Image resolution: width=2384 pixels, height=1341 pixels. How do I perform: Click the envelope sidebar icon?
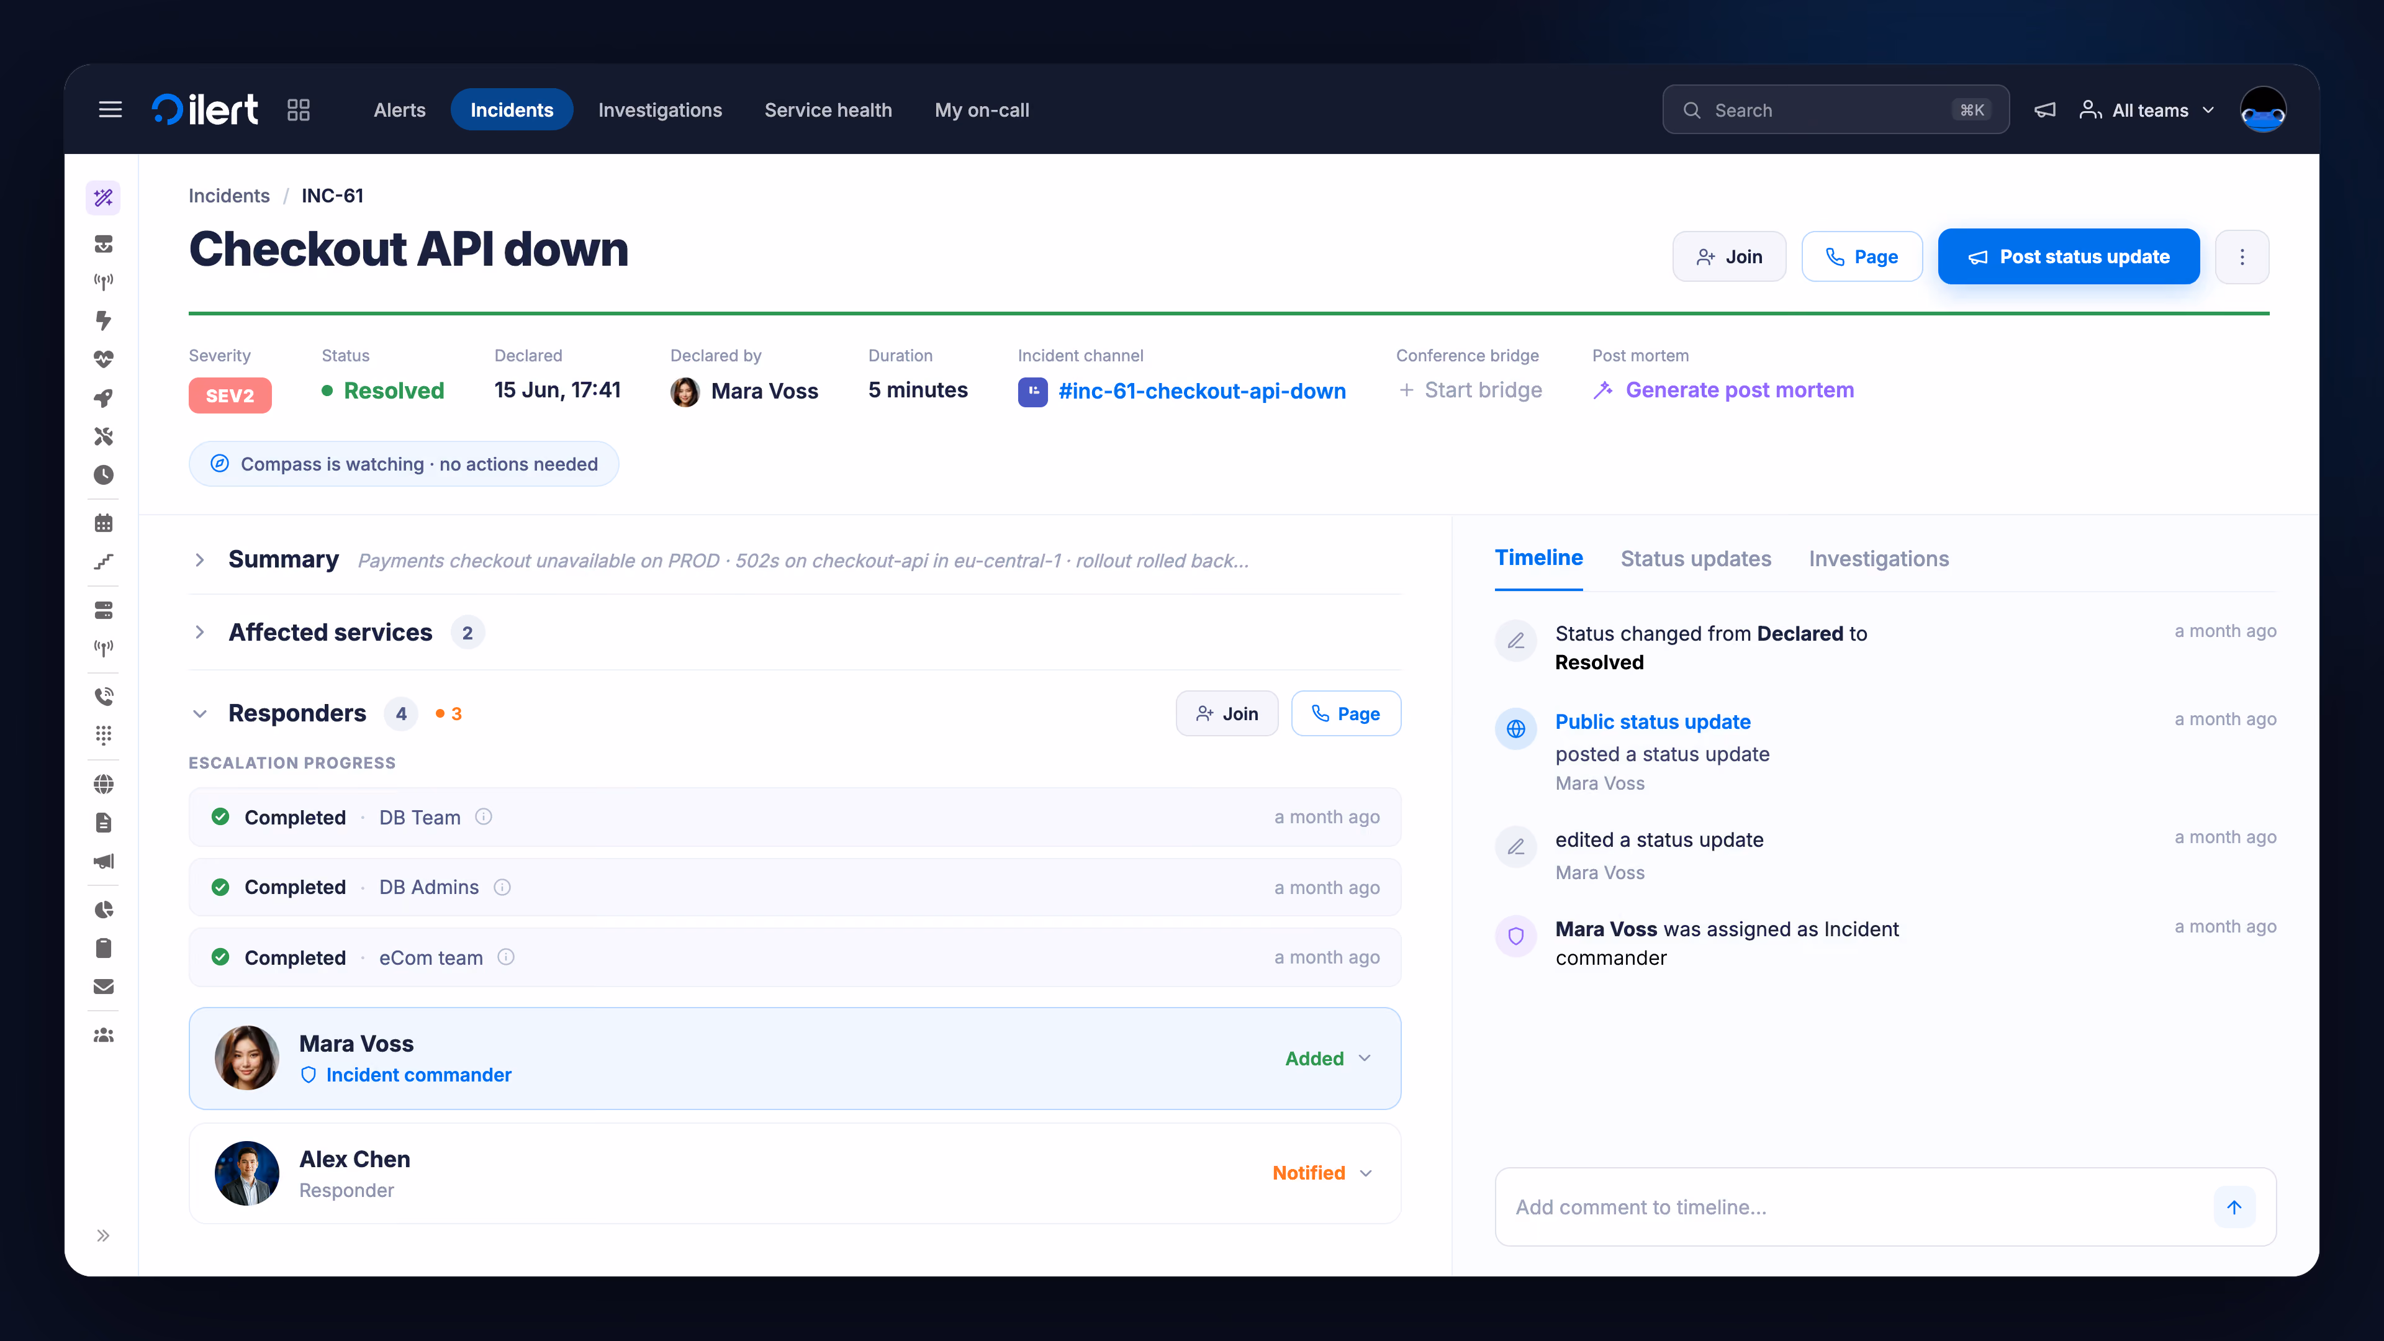tap(104, 987)
